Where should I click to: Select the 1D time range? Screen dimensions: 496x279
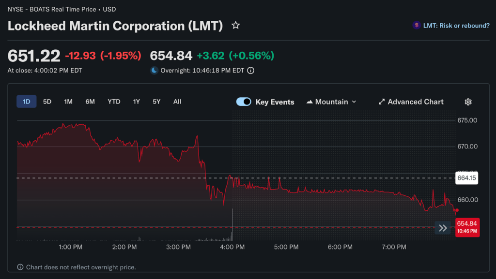click(27, 102)
